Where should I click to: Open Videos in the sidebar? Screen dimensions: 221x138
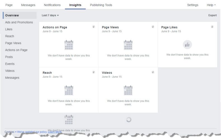[x=10, y=71]
